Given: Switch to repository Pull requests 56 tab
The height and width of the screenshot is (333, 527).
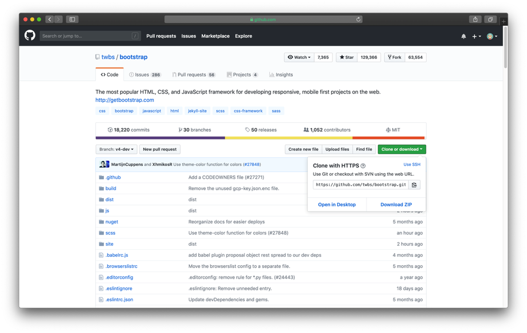Looking at the screenshot, I should click(x=194, y=75).
